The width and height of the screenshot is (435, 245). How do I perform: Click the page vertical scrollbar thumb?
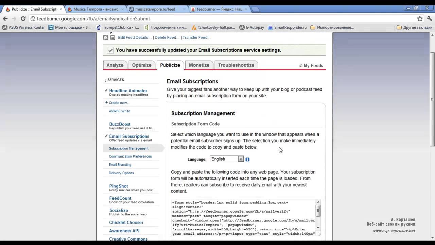(432, 99)
